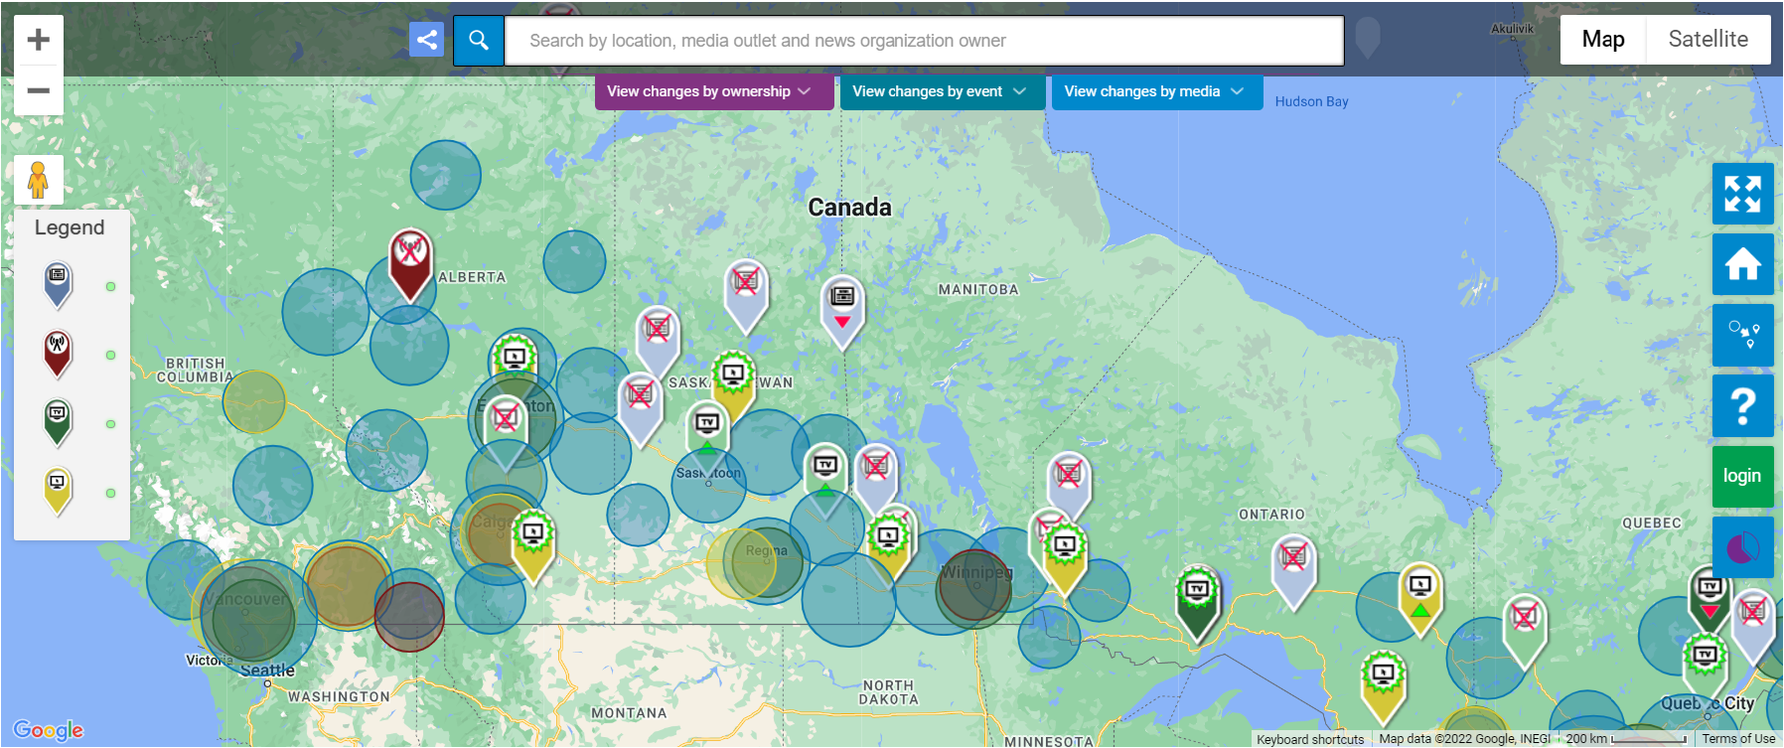1784x748 pixels.
Task: Zoom in with the plus button
Action: (39, 40)
